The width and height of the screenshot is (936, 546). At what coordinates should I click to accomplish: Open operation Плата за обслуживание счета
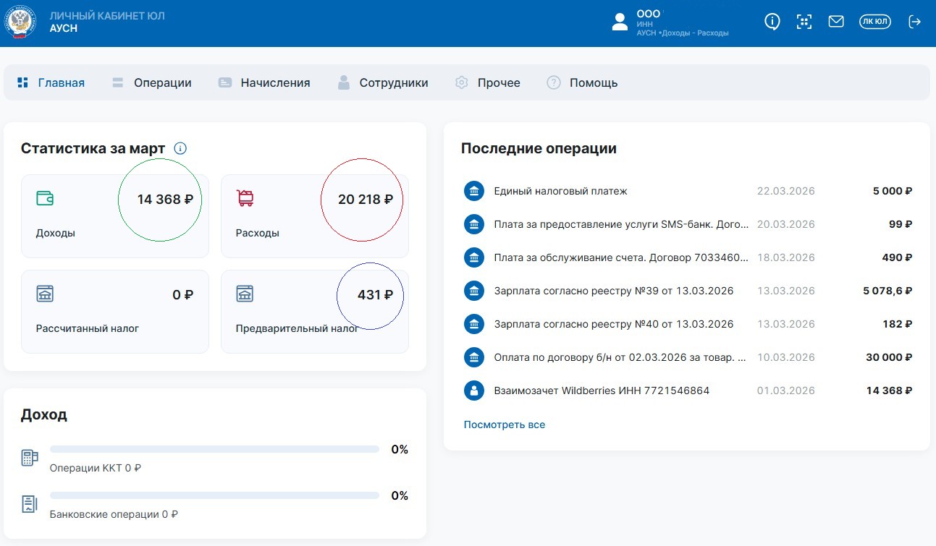click(688, 257)
